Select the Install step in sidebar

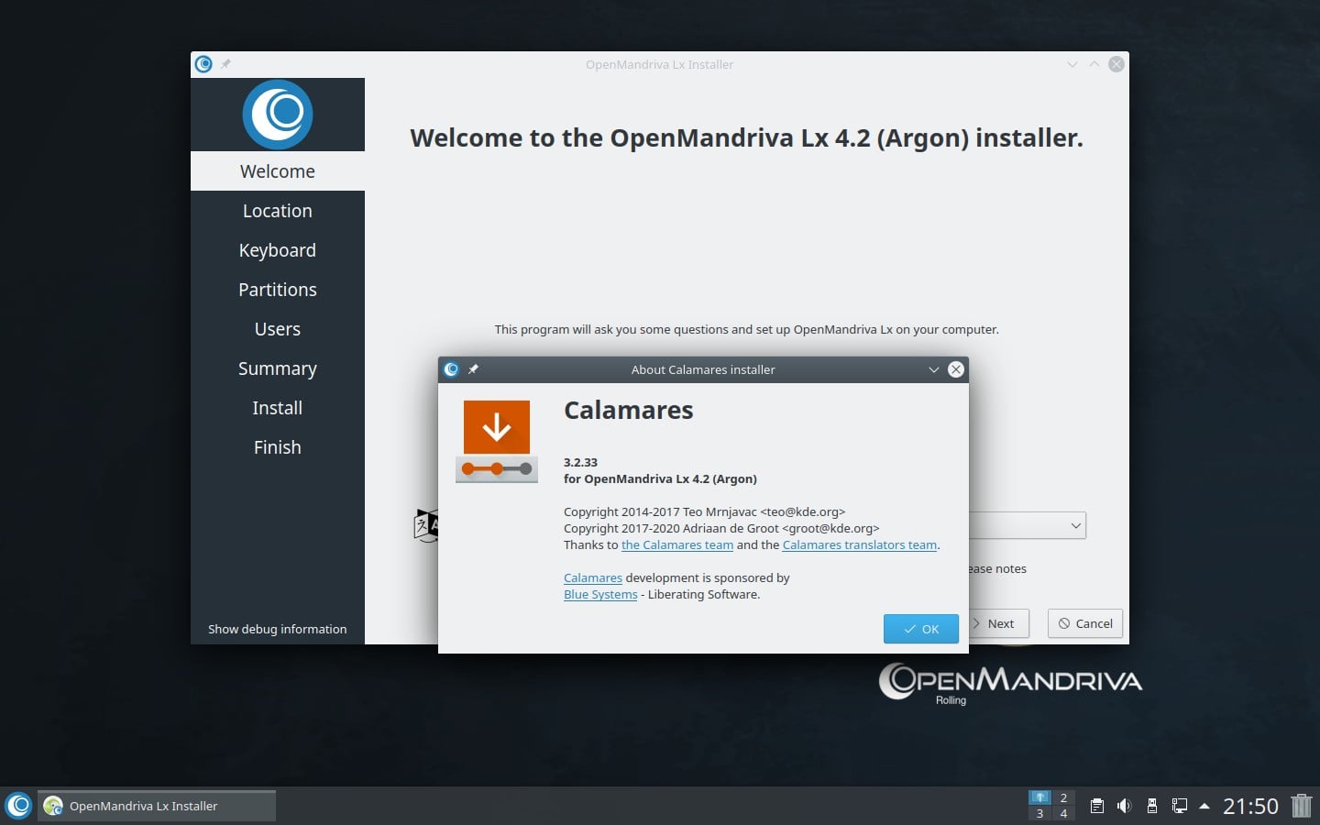click(278, 408)
